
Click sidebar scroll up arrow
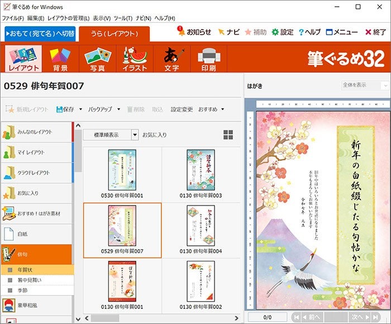(78, 126)
